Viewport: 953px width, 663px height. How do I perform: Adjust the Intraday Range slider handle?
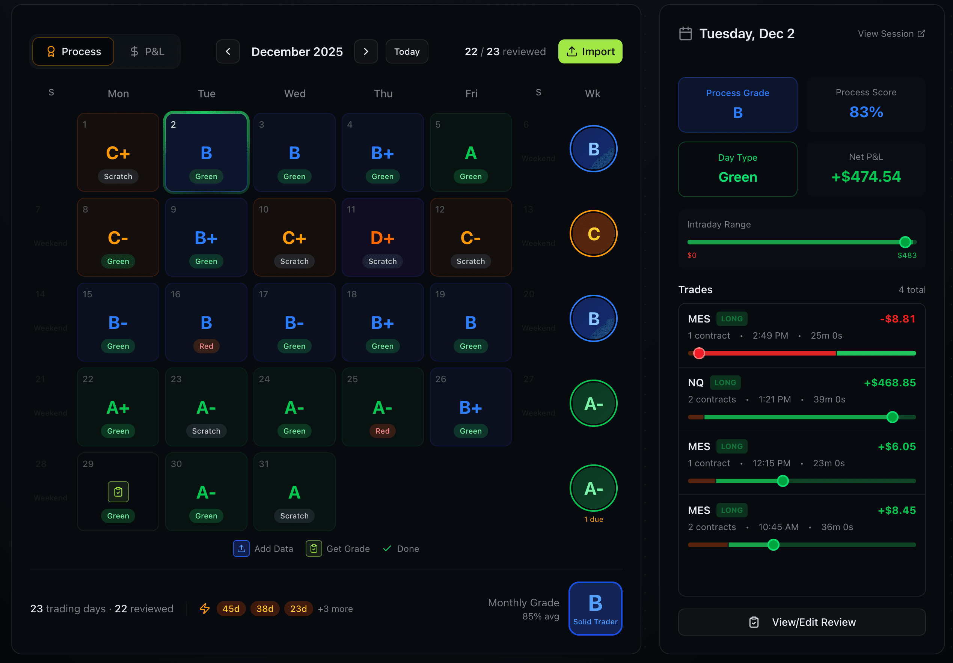point(906,242)
